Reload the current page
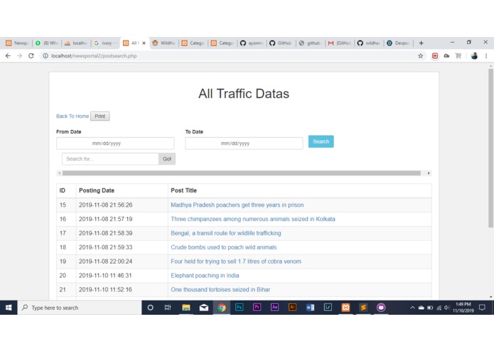This screenshot has width=494, height=351. pyautogui.click(x=31, y=55)
